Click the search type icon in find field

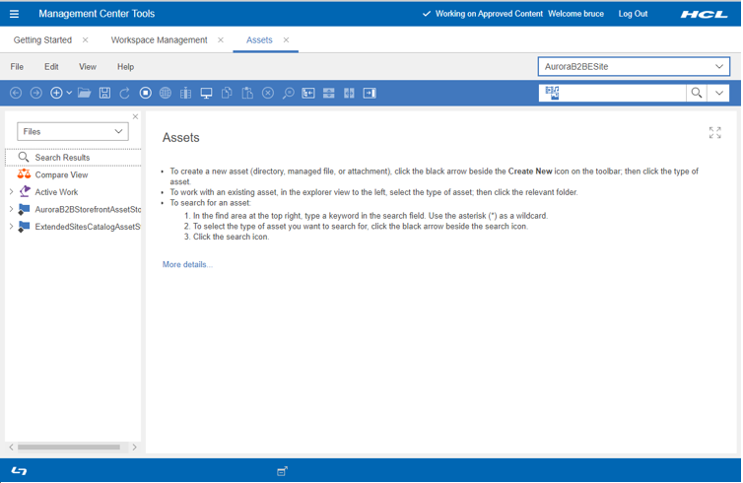click(x=552, y=93)
